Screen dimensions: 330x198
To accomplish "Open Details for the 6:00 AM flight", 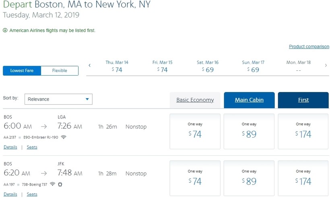I will pos(10,147).
